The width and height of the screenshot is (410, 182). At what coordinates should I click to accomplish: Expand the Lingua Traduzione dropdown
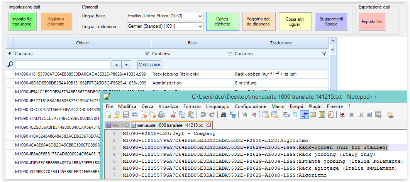pos(200,27)
